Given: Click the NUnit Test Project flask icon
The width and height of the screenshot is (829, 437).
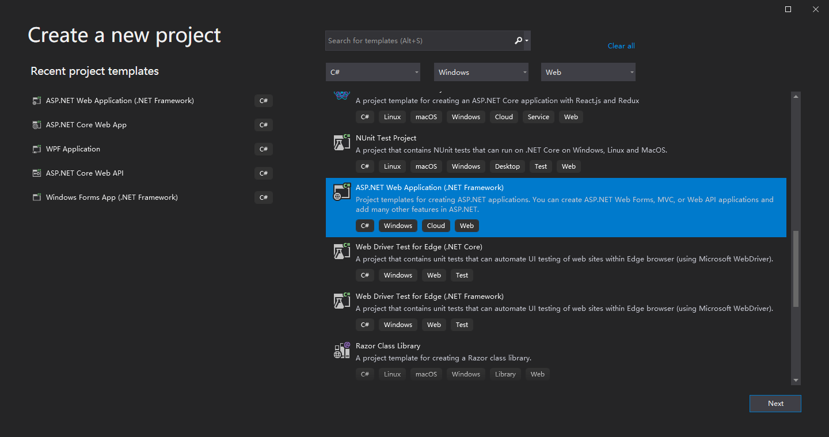Looking at the screenshot, I should pyautogui.click(x=341, y=142).
